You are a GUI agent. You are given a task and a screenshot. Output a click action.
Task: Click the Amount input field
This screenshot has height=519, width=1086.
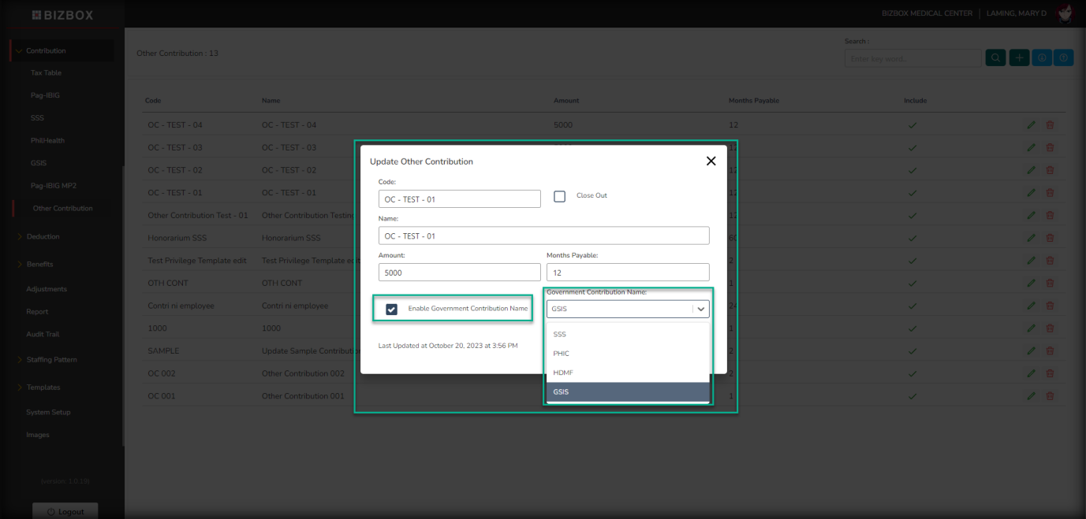[x=459, y=272]
